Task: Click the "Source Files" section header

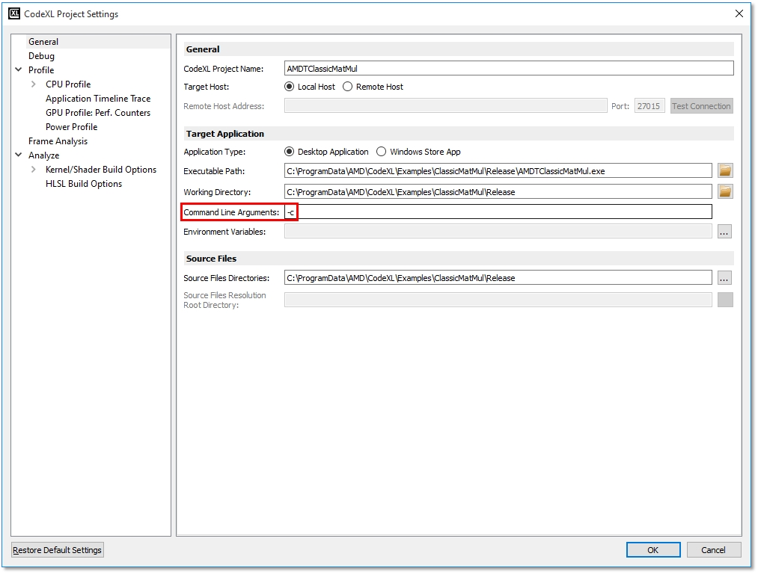Action: [211, 259]
